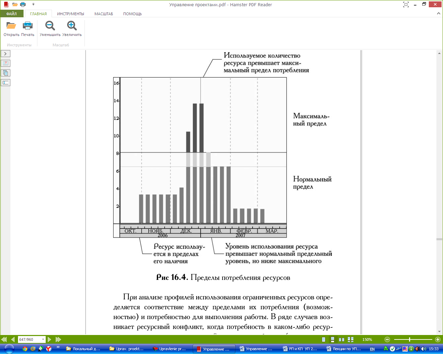Click the 'Максимальный предел' chart label
Image resolution: width=443 pixels, height=354 pixels.
[311, 120]
